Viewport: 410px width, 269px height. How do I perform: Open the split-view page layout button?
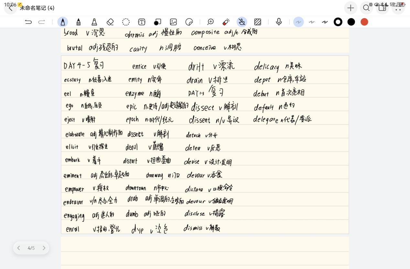(382, 8)
